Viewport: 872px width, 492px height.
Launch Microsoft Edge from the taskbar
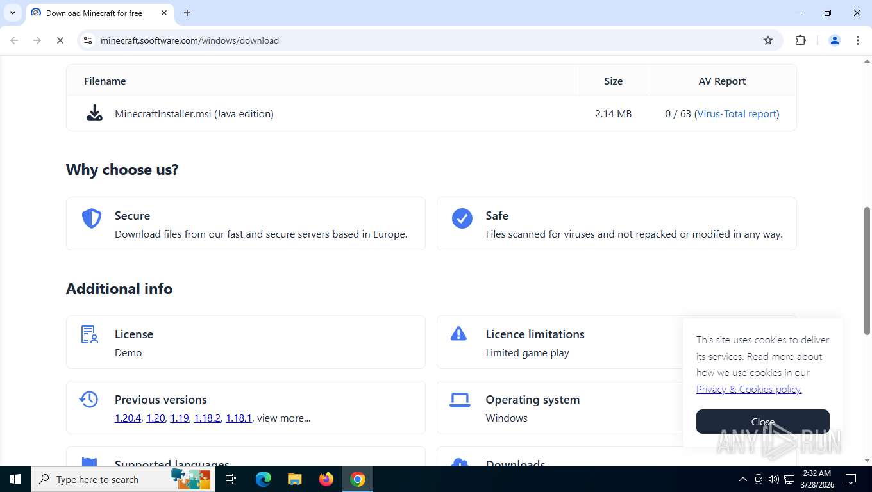click(263, 479)
